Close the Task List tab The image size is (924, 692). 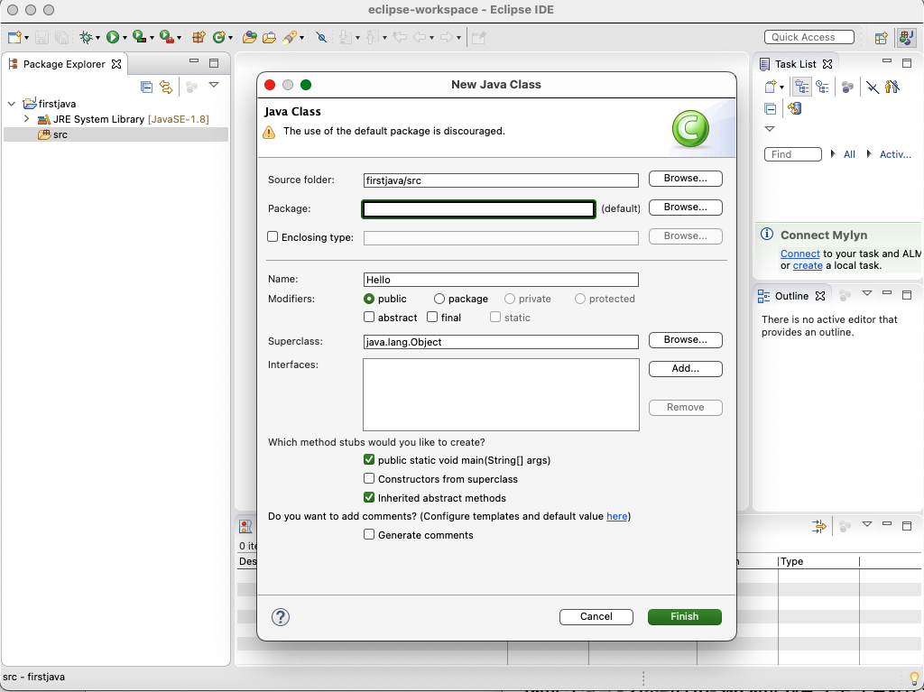click(827, 64)
